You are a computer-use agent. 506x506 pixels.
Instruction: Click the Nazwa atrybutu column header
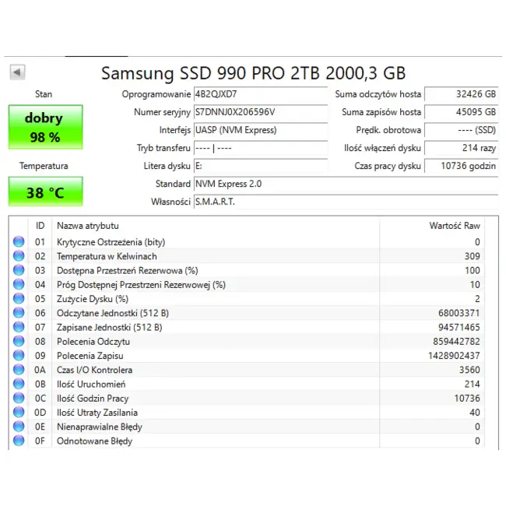88,226
